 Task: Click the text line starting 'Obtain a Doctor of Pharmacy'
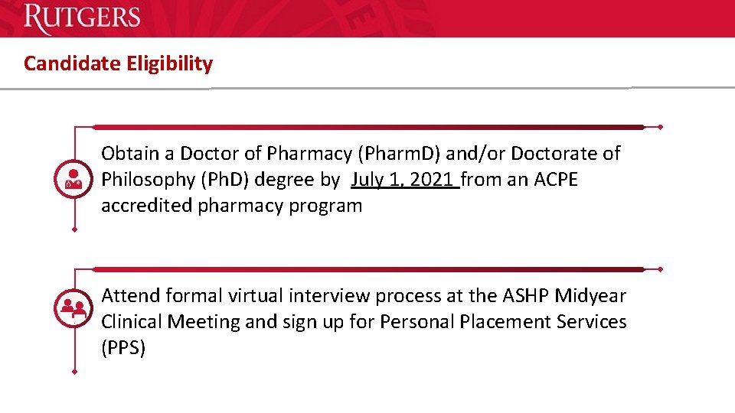click(x=361, y=154)
